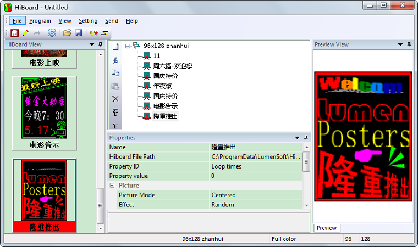Click the description box below Properties

pyautogui.click(x=209, y=222)
